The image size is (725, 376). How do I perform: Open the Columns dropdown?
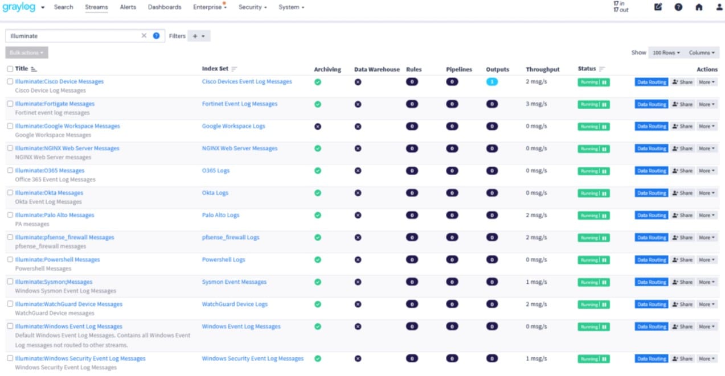(x=702, y=52)
